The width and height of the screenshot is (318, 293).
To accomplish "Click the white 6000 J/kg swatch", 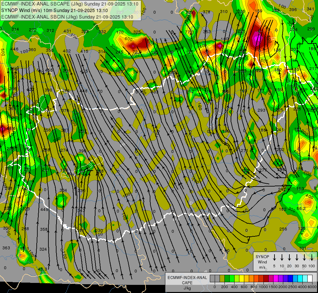I will tap(310, 278).
